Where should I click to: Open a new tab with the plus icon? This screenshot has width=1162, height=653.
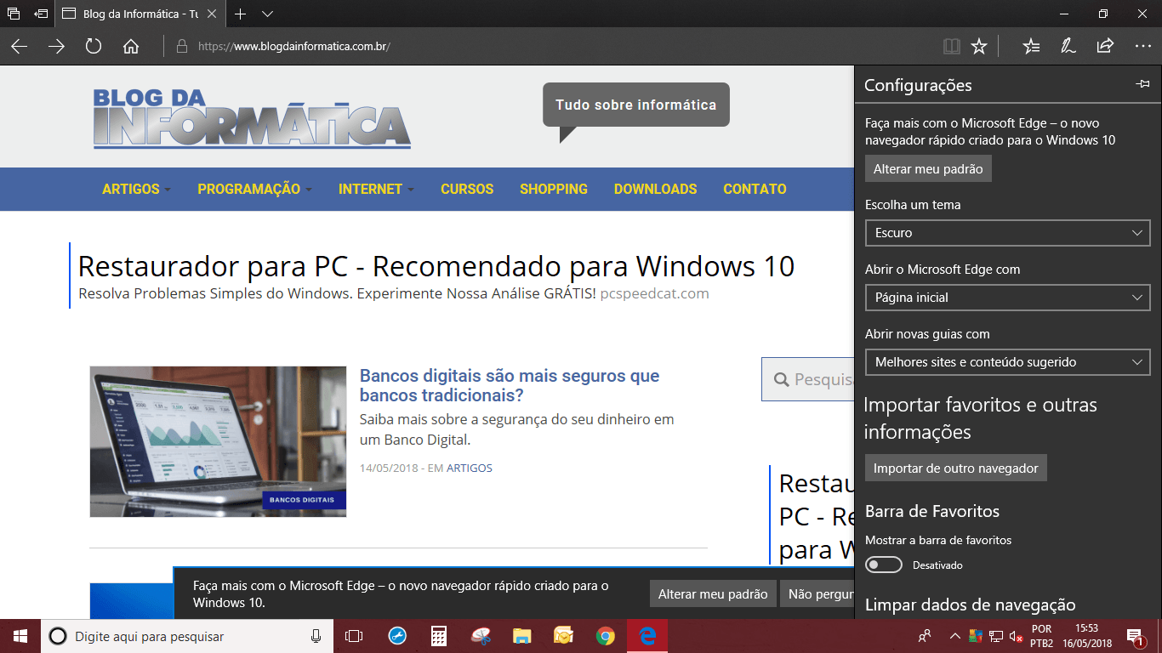(x=241, y=14)
